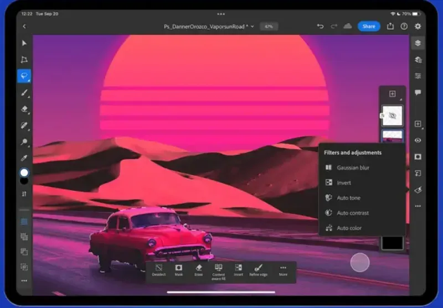Tap Erase in selection bar
This screenshot has height=308, width=443.
[199, 270]
